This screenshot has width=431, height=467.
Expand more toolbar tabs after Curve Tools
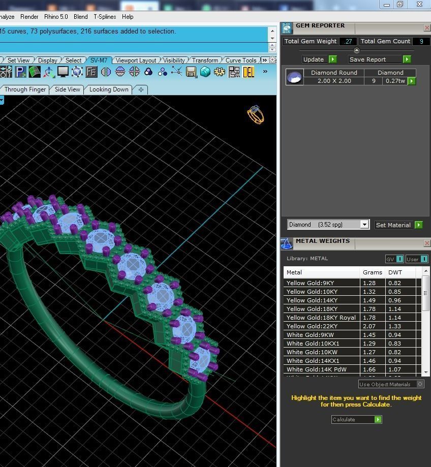(264, 60)
